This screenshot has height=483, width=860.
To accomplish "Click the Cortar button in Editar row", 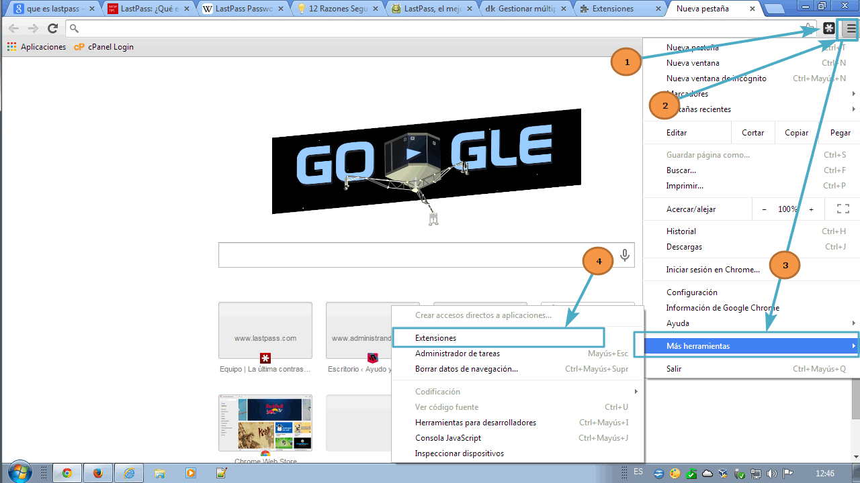I will (x=752, y=133).
